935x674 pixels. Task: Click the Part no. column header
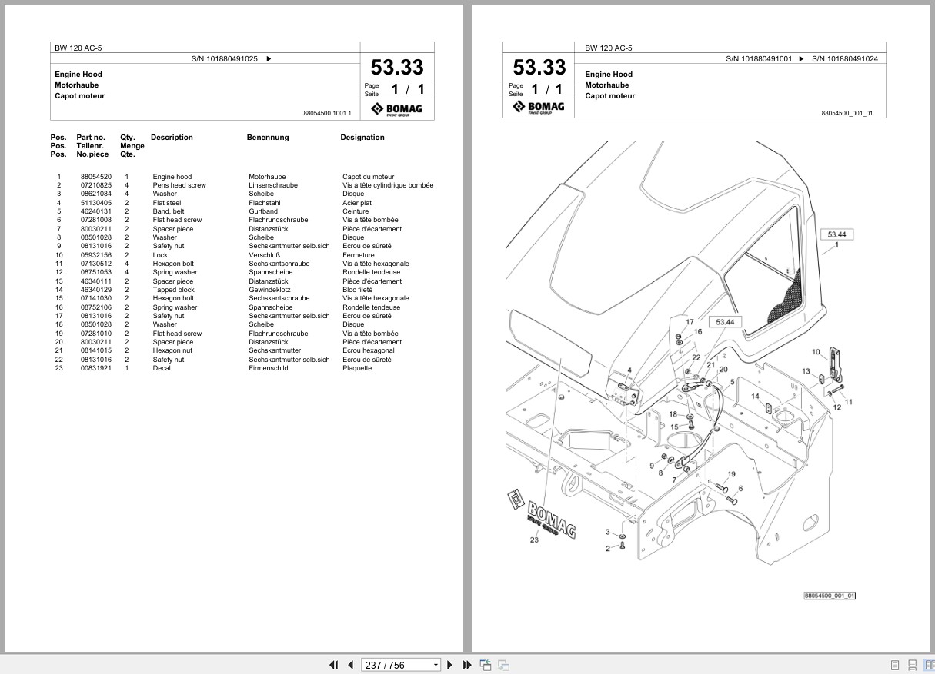(91, 138)
